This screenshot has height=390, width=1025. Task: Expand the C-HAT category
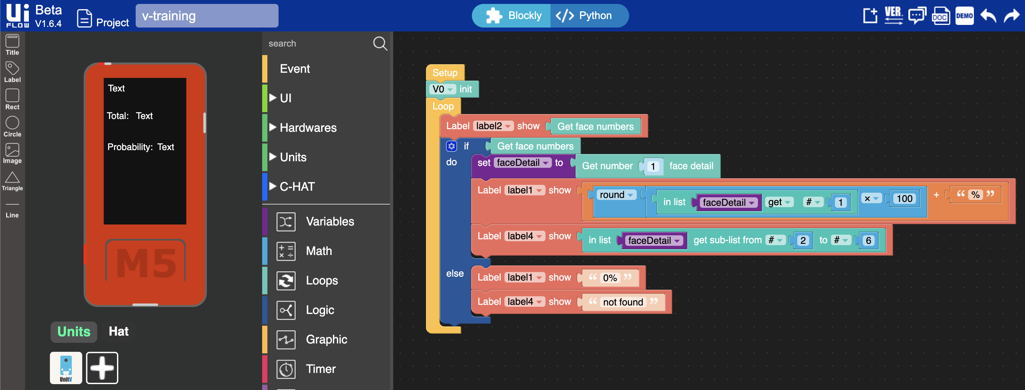(x=297, y=186)
